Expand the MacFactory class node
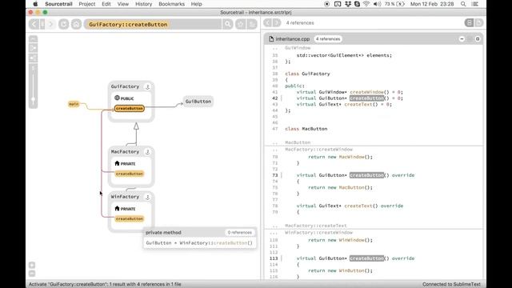Screen dimensions: 512x288 click(147, 152)
